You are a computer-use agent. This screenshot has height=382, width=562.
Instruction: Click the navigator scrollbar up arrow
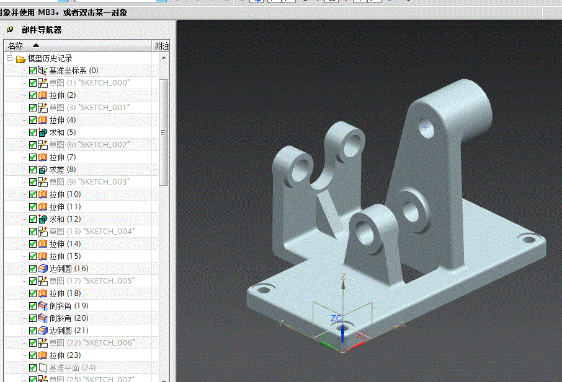pyautogui.click(x=164, y=58)
